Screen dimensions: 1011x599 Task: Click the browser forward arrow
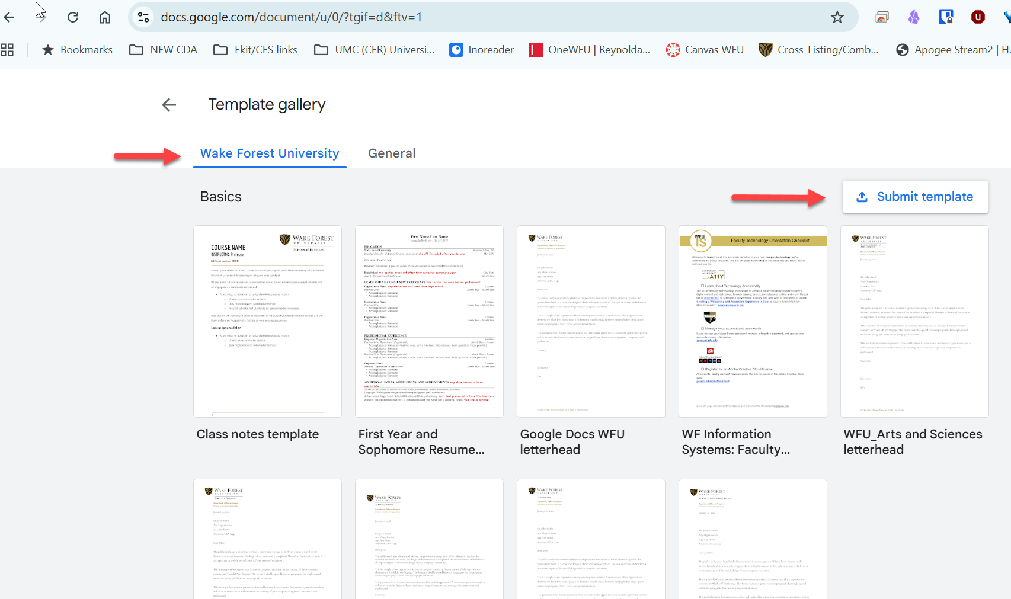(41, 17)
